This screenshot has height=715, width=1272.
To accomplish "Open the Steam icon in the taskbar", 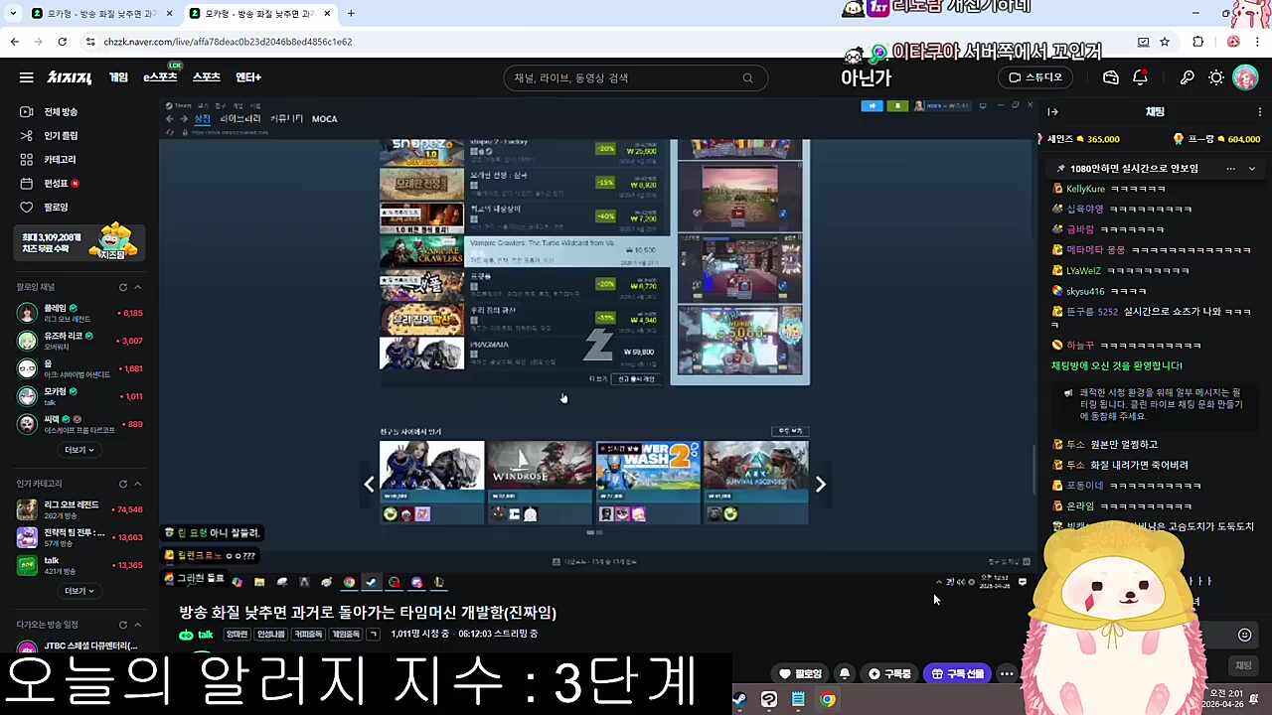I will coord(740,700).
